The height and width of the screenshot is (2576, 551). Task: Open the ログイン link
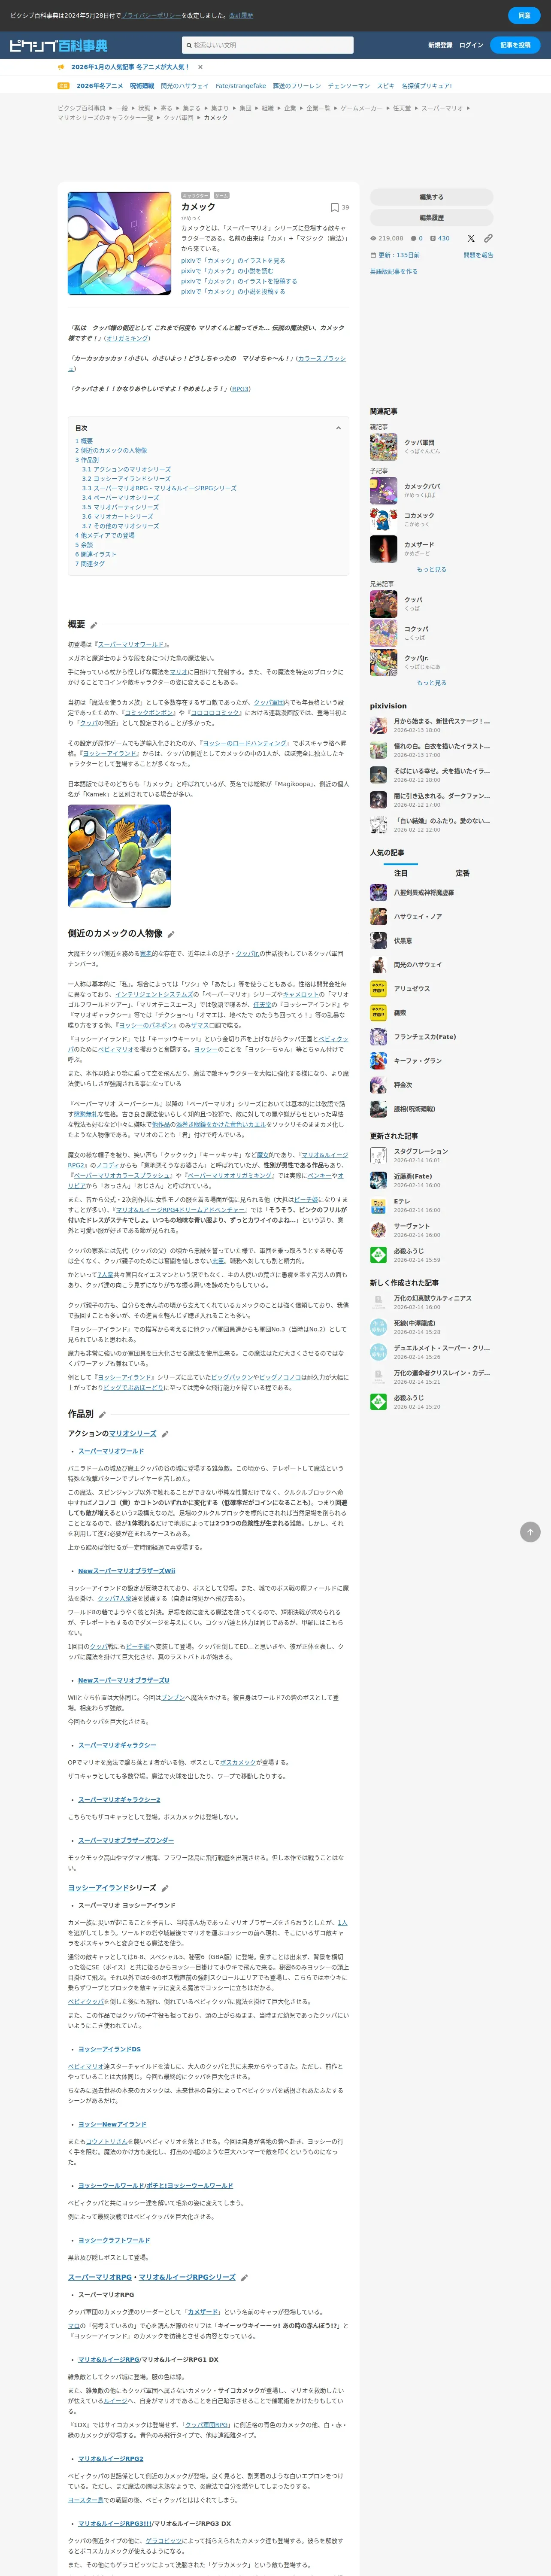[471, 45]
